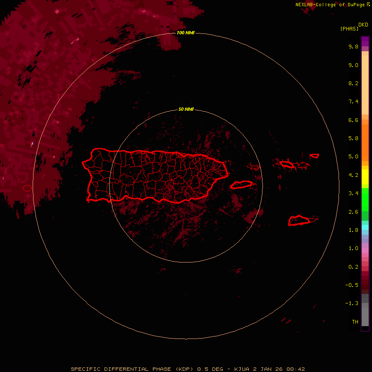The width and height of the screenshot is (372, 372).
Task: Click the 00:42 timestamp in the caption
Action: click(x=296, y=369)
